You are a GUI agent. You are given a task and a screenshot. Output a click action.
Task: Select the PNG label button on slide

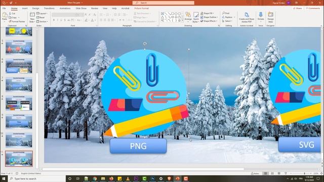tap(138, 146)
